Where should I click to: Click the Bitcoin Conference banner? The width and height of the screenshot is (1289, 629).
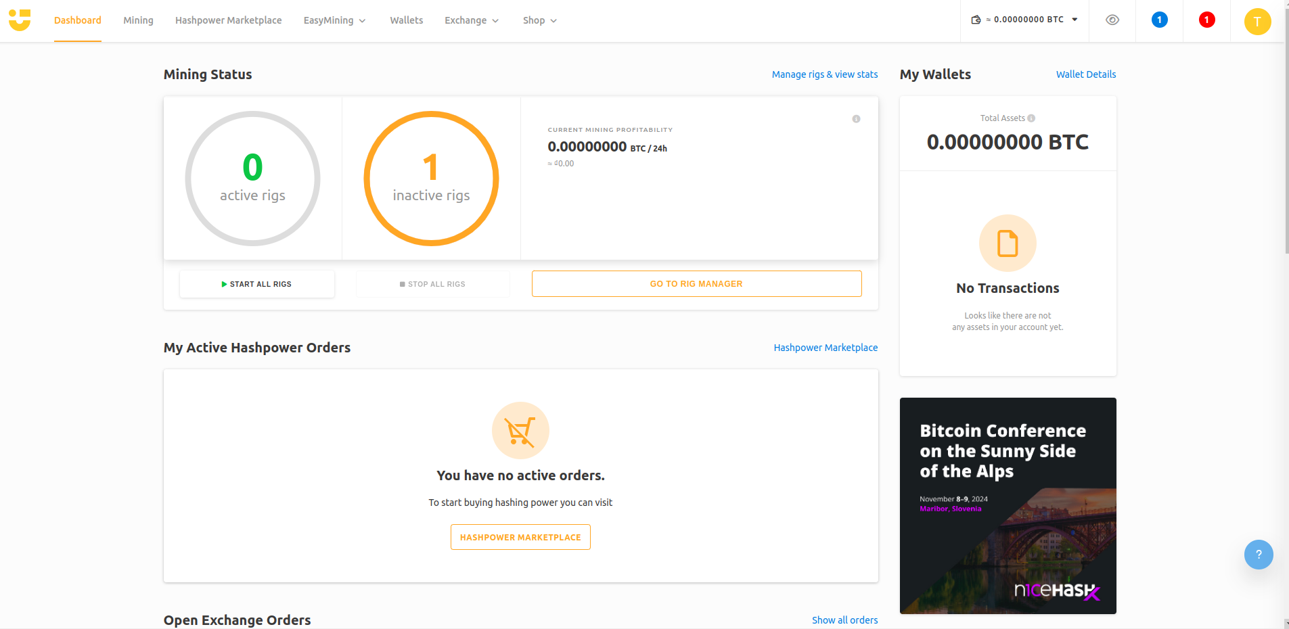tap(1007, 506)
